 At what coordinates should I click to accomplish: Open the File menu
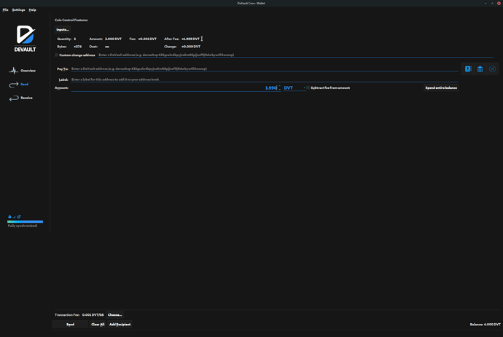(5, 10)
